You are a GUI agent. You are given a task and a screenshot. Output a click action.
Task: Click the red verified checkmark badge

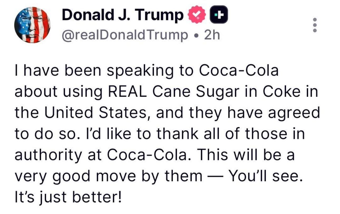(x=196, y=16)
